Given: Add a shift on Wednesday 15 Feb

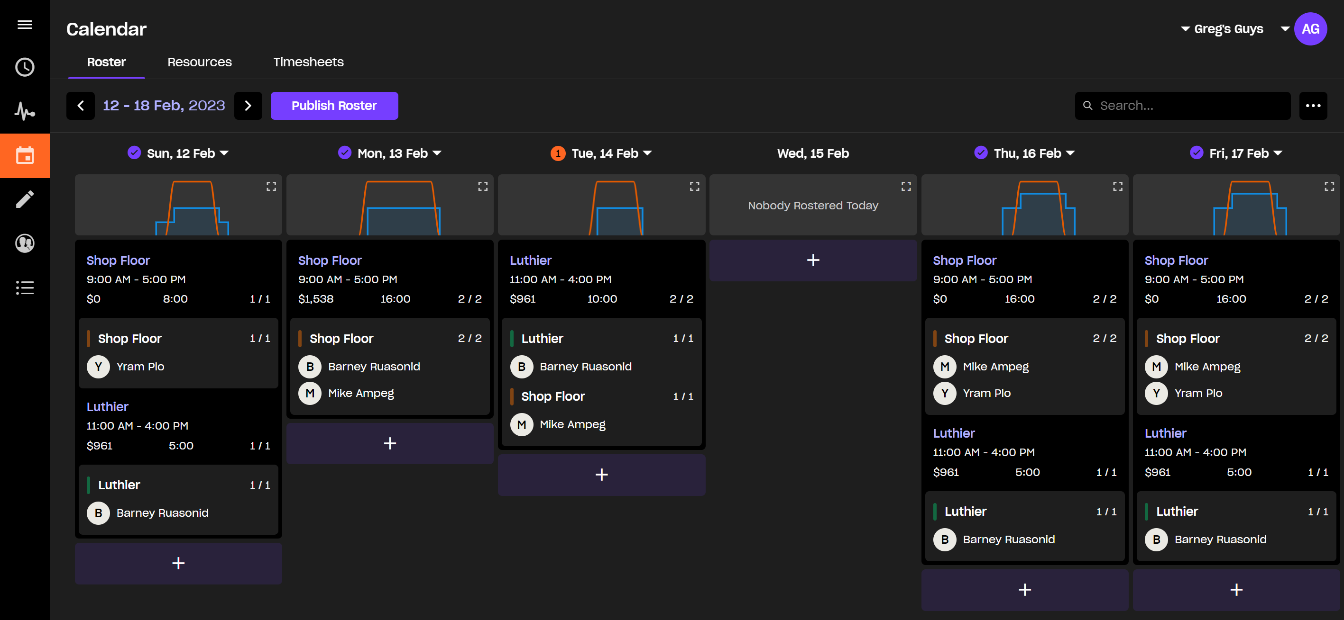Looking at the screenshot, I should tap(813, 260).
